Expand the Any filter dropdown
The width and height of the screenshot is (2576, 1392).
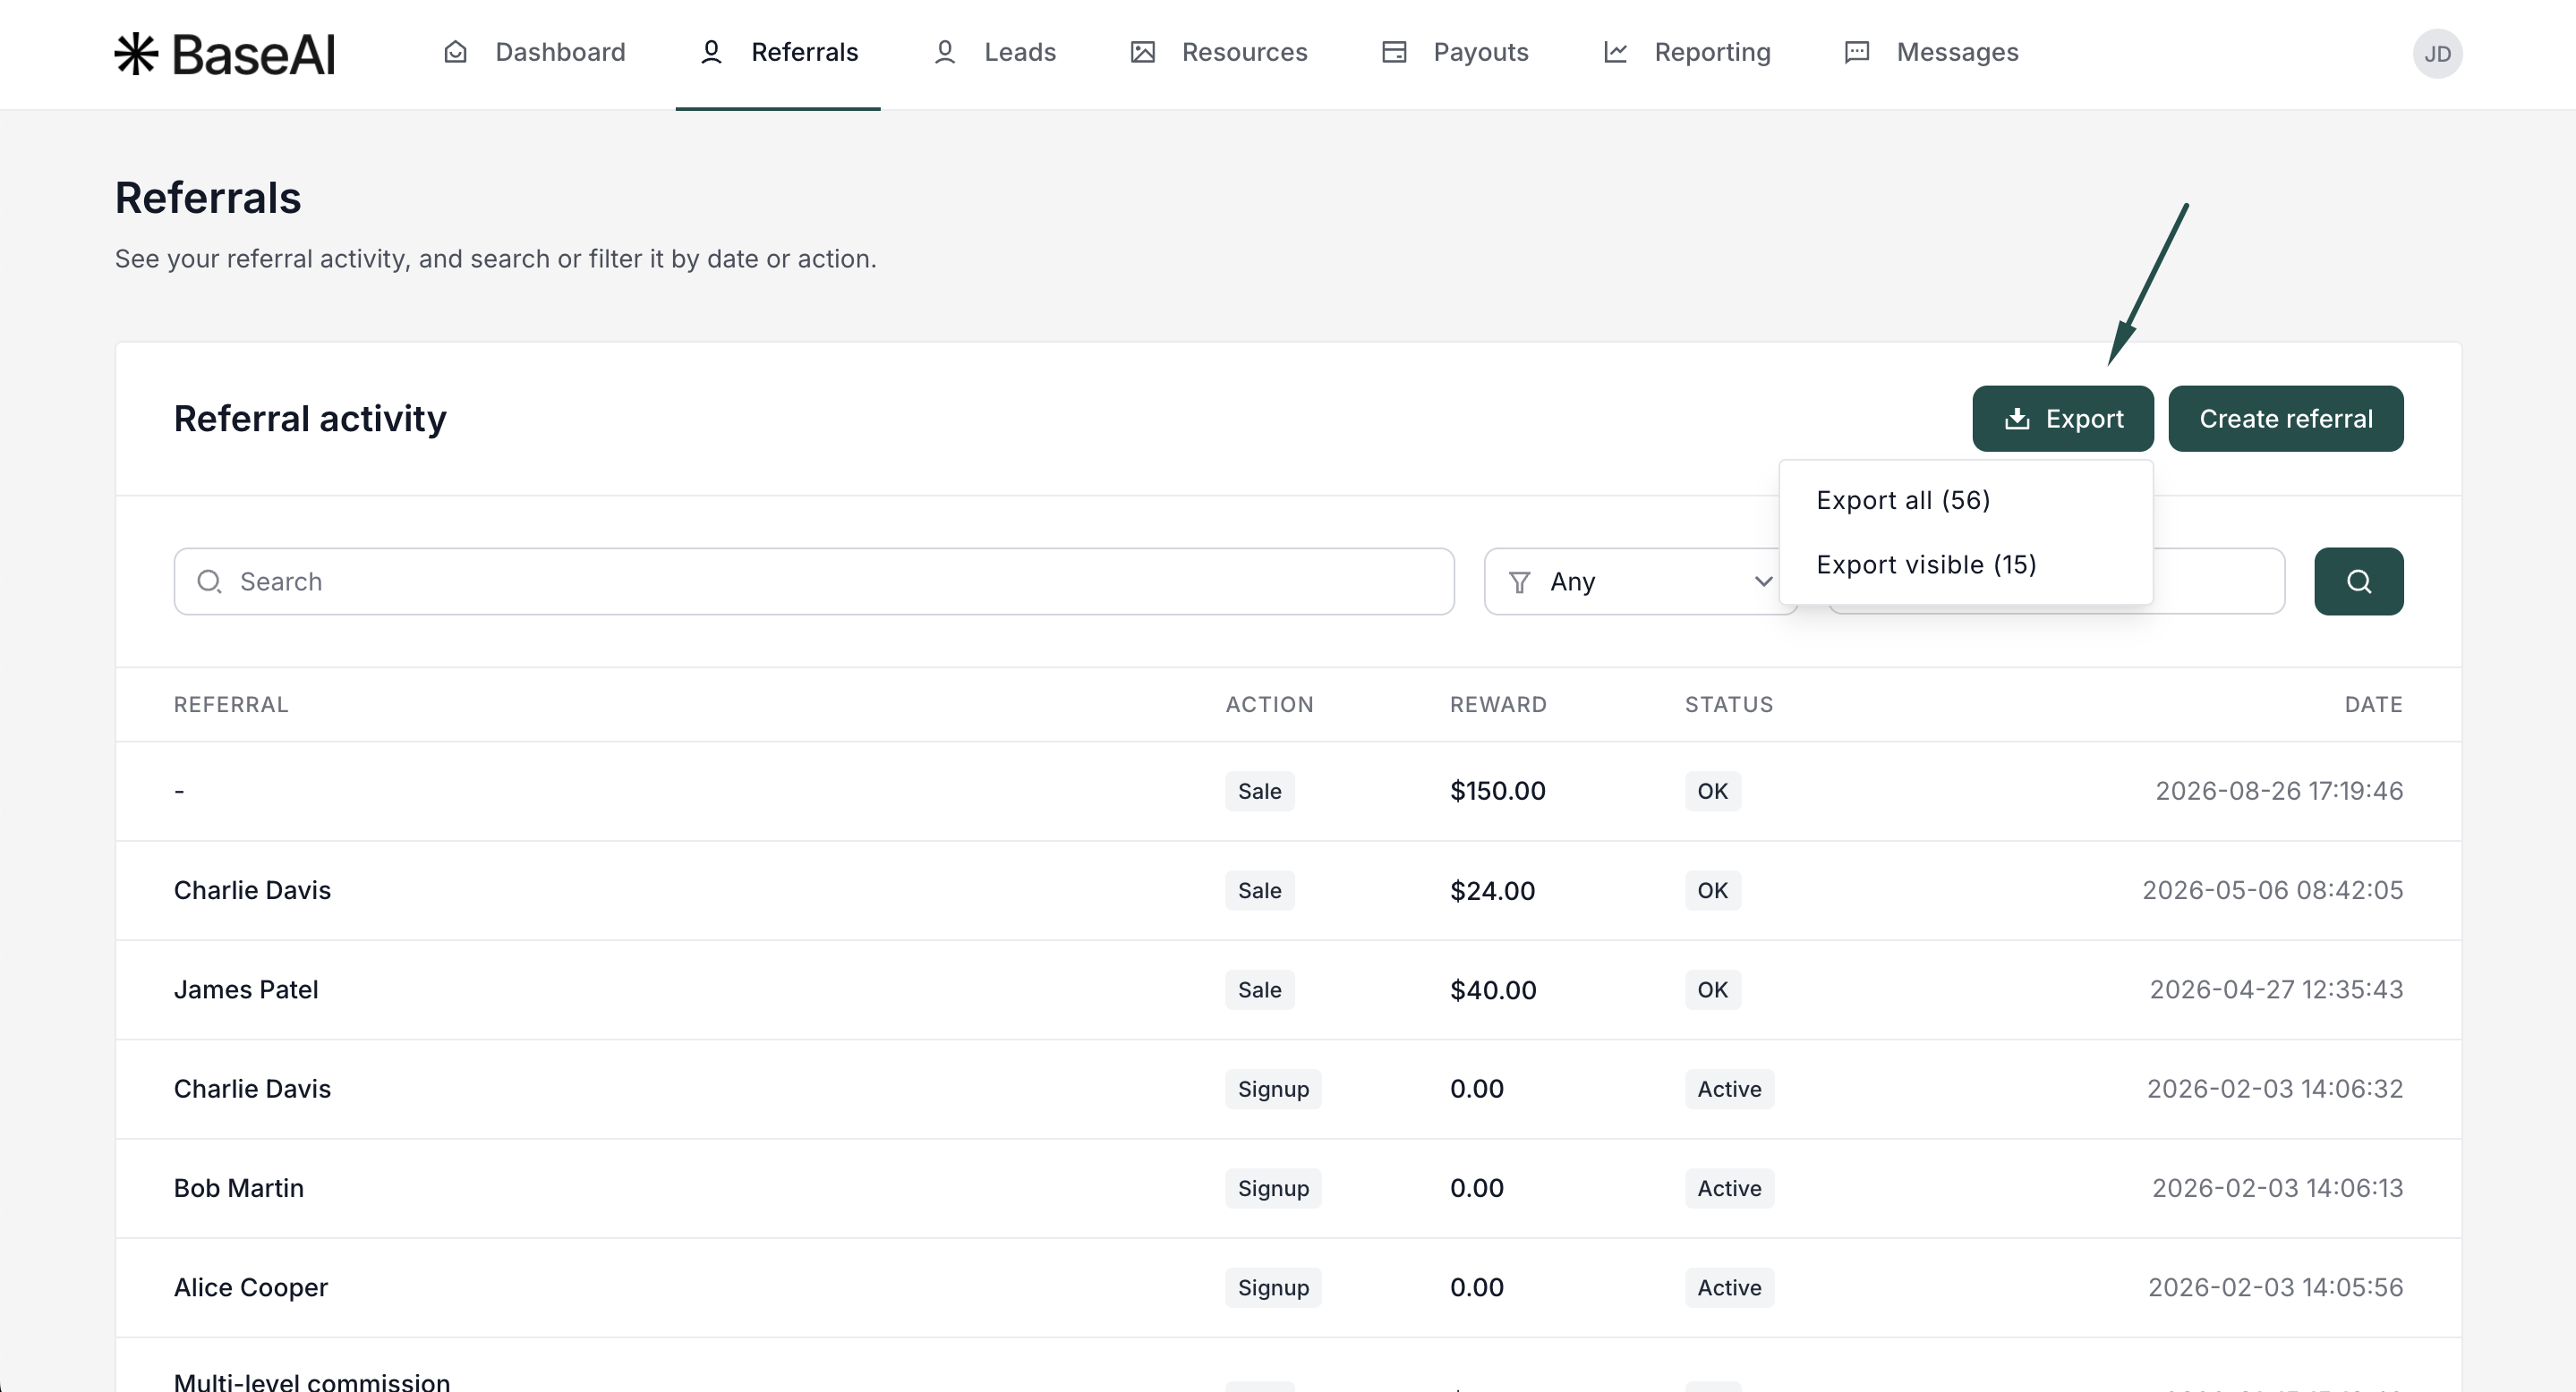click(1640, 581)
